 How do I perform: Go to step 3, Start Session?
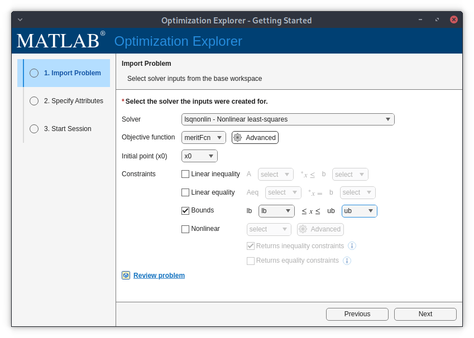(x=67, y=129)
